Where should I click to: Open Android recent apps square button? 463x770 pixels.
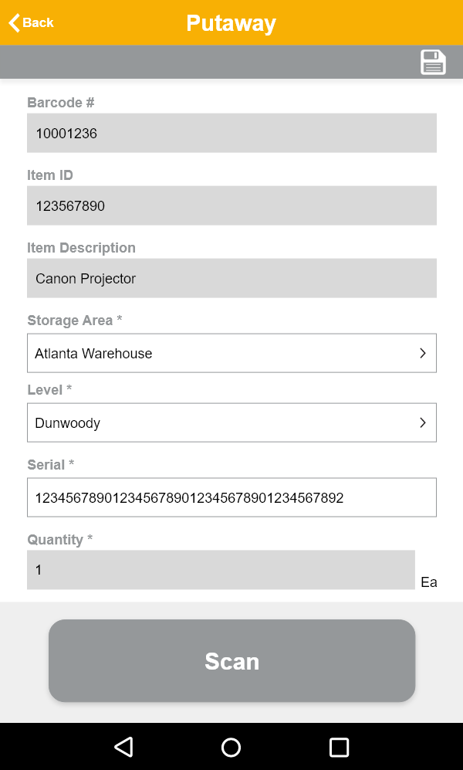click(339, 747)
